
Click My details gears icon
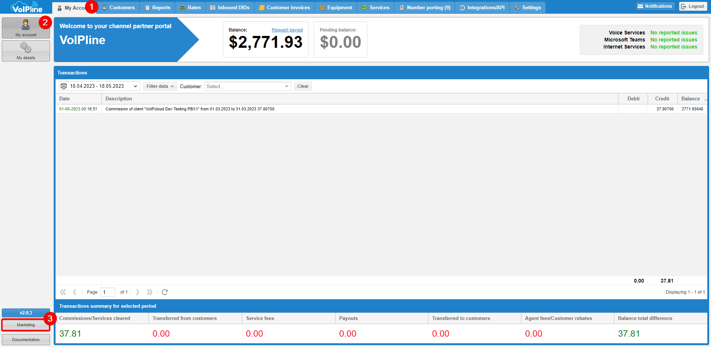(26, 47)
